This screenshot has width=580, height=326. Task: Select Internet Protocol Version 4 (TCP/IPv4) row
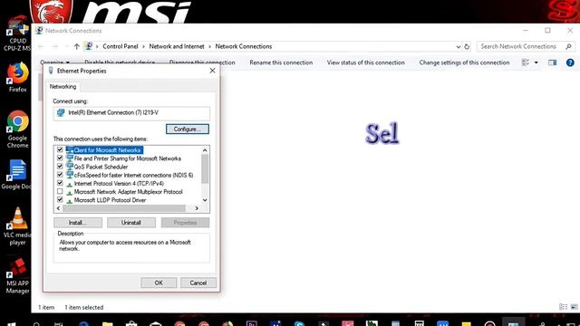coord(119,183)
